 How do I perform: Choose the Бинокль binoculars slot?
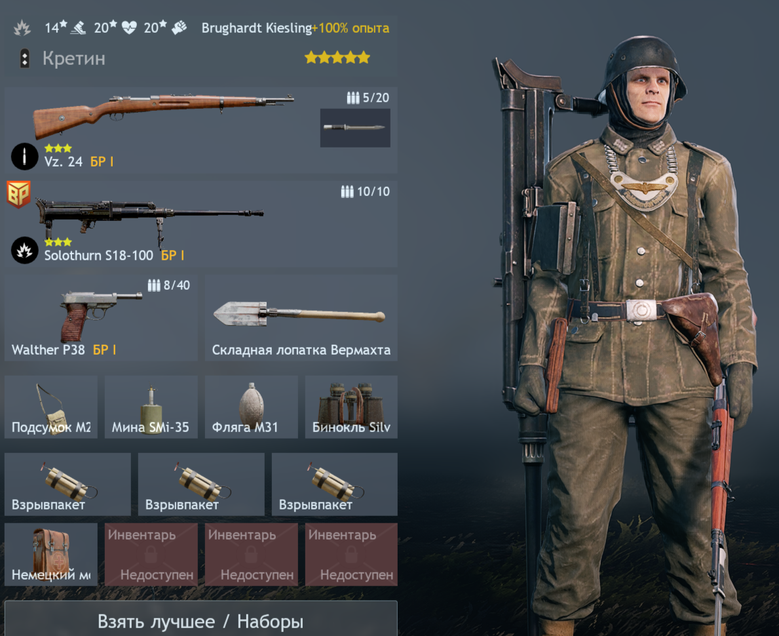(351, 407)
